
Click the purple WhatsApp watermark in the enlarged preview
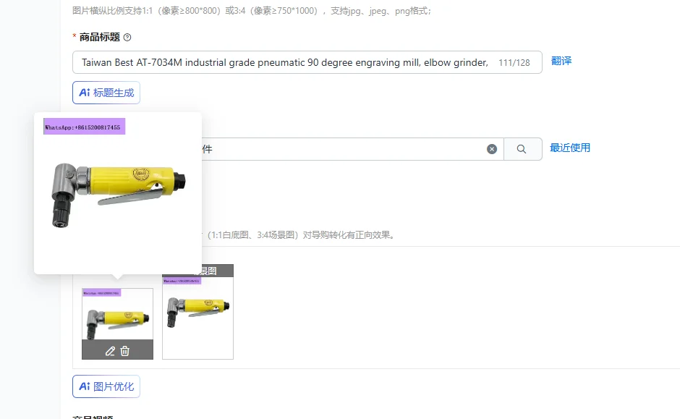point(84,127)
